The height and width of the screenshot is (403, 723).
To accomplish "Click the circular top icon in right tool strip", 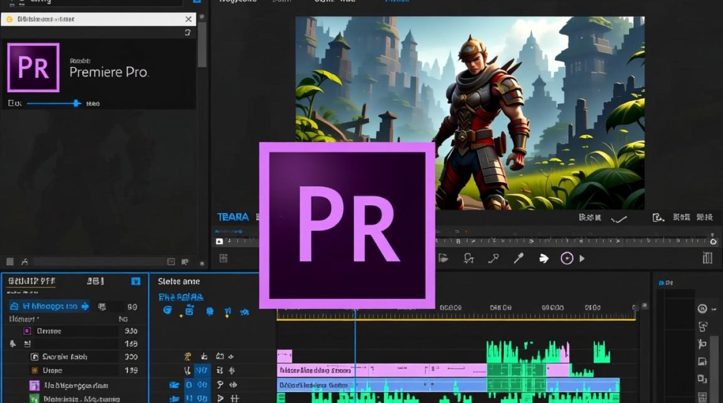I will point(702,308).
